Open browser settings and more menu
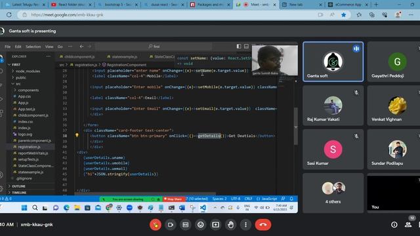The height and width of the screenshot is (236, 420). [x=411, y=14]
